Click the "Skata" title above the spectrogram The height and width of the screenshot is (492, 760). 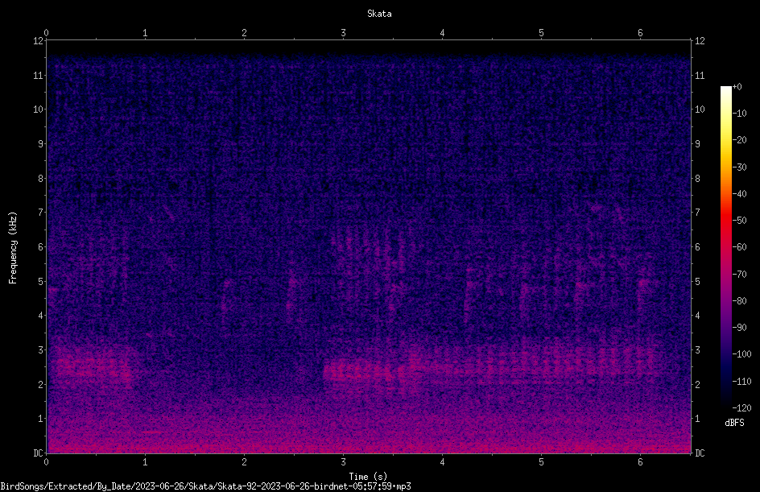[379, 14]
